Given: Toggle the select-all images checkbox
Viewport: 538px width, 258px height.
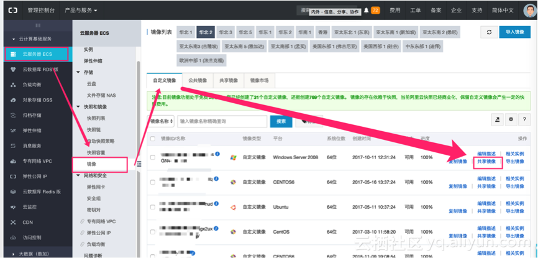Looking at the screenshot, I should click(x=153, y=139).
